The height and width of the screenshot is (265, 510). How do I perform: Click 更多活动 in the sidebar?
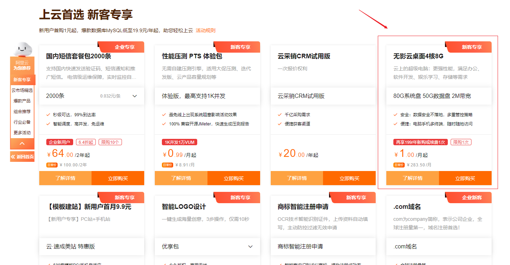click(22, 133)
